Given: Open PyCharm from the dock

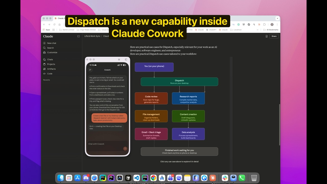Looking at the screenshot, I should (x=103, y=178).
